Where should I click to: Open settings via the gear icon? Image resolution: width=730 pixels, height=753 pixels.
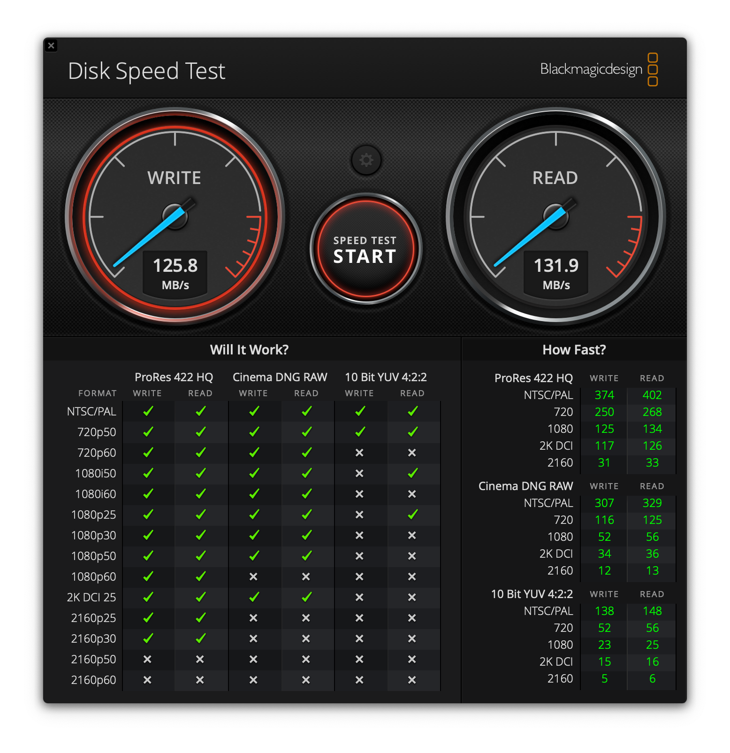pos(366,160)
